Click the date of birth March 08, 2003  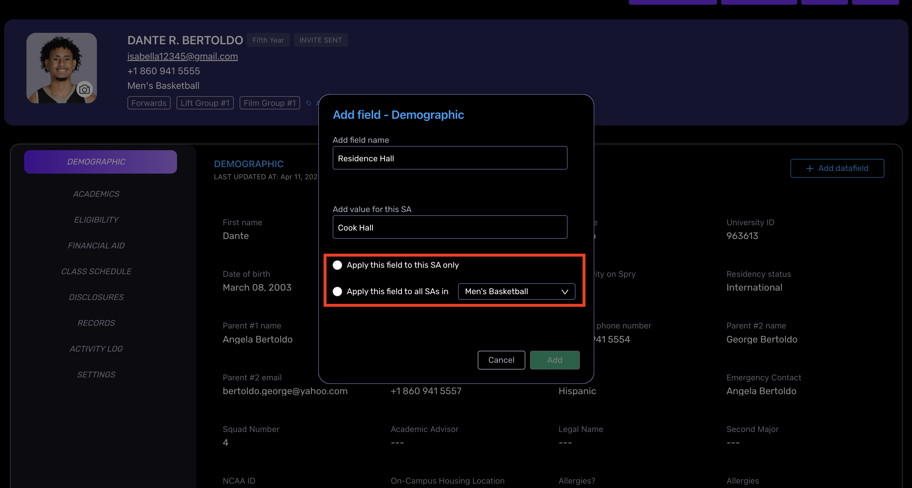(257, 287)
